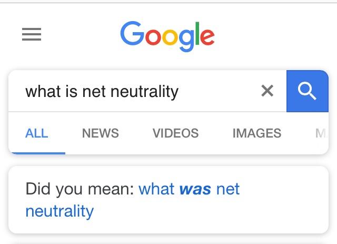Click the blue underline beneath ALL

(37, 153)
